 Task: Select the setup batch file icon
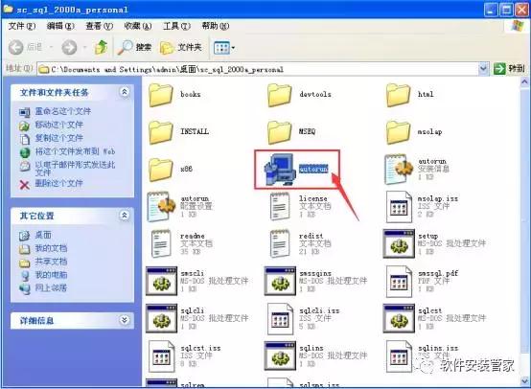pos(399,243)
